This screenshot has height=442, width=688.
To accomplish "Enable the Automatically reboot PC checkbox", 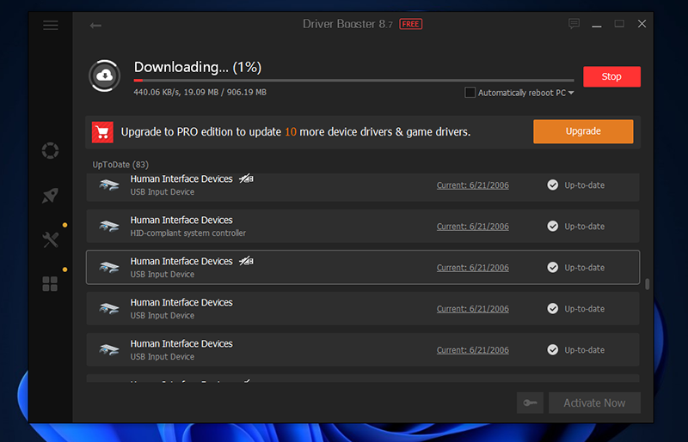I will [470, 93].
